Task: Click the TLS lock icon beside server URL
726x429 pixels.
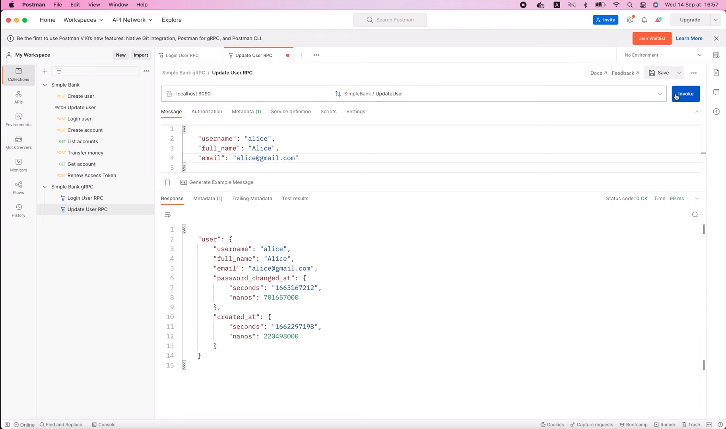Action: 169,94
